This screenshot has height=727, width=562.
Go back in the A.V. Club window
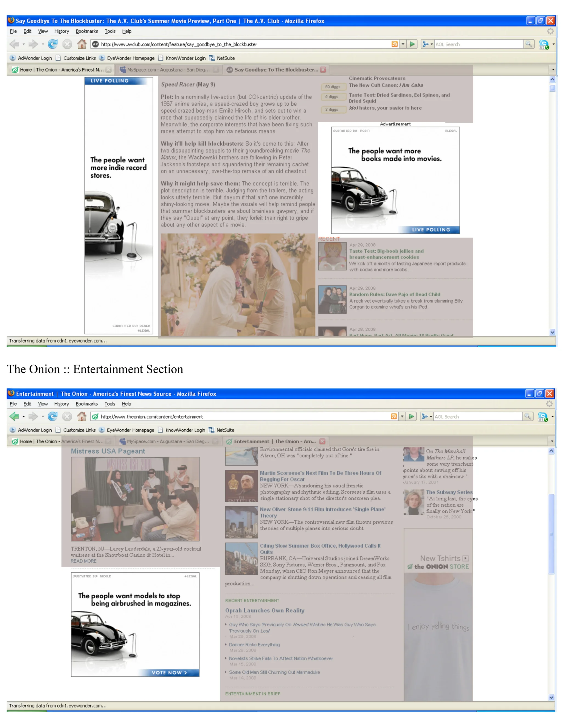(14, 44)
